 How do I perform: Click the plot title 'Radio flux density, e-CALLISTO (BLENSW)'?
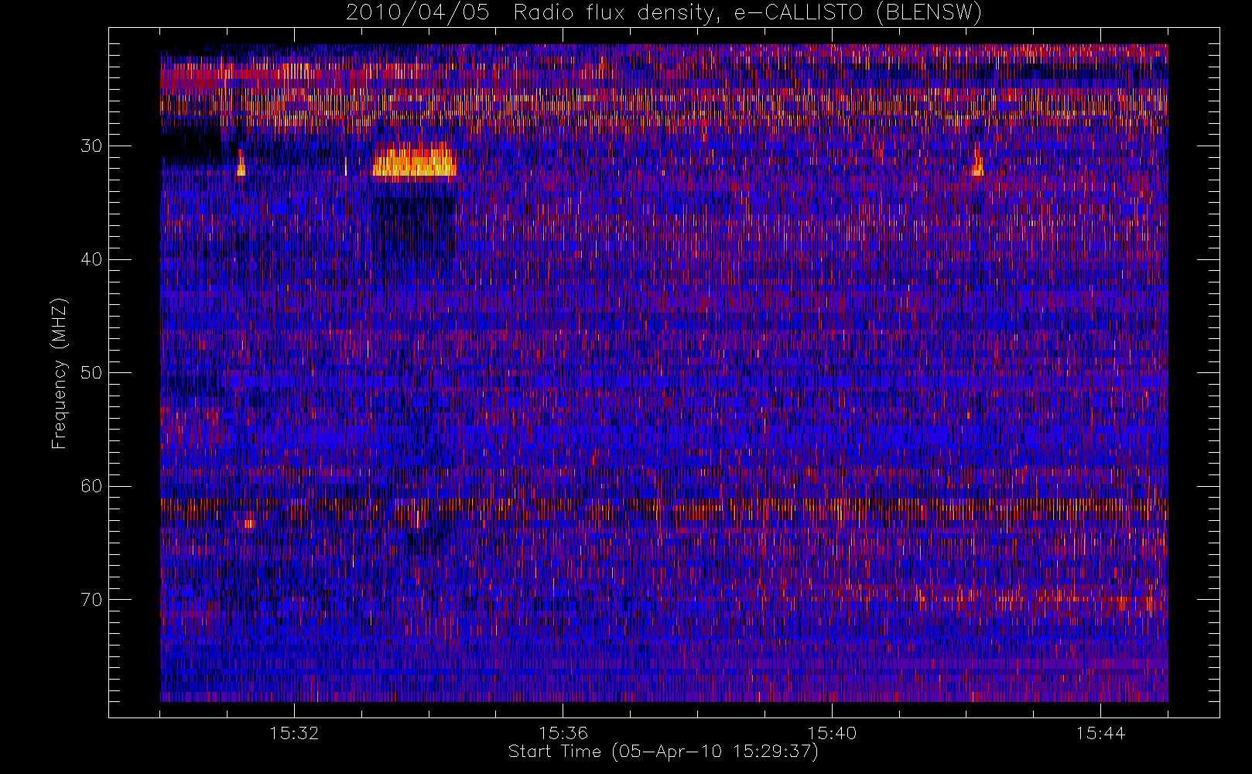click(x=747, y=13)
